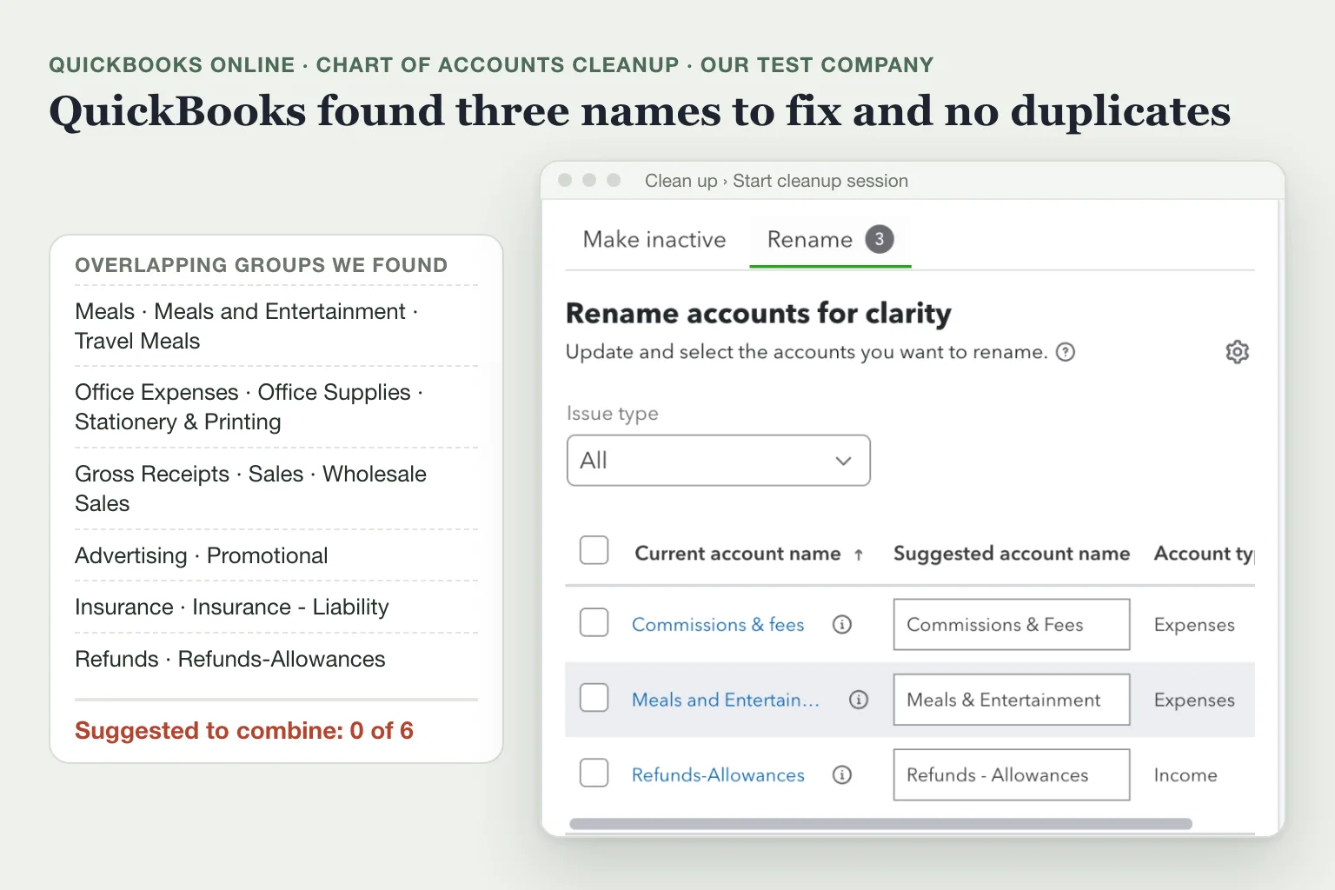Open the settings gear in Rename accounts
This screenshot has height=890, width=1335.
(x=1237, y=352)
